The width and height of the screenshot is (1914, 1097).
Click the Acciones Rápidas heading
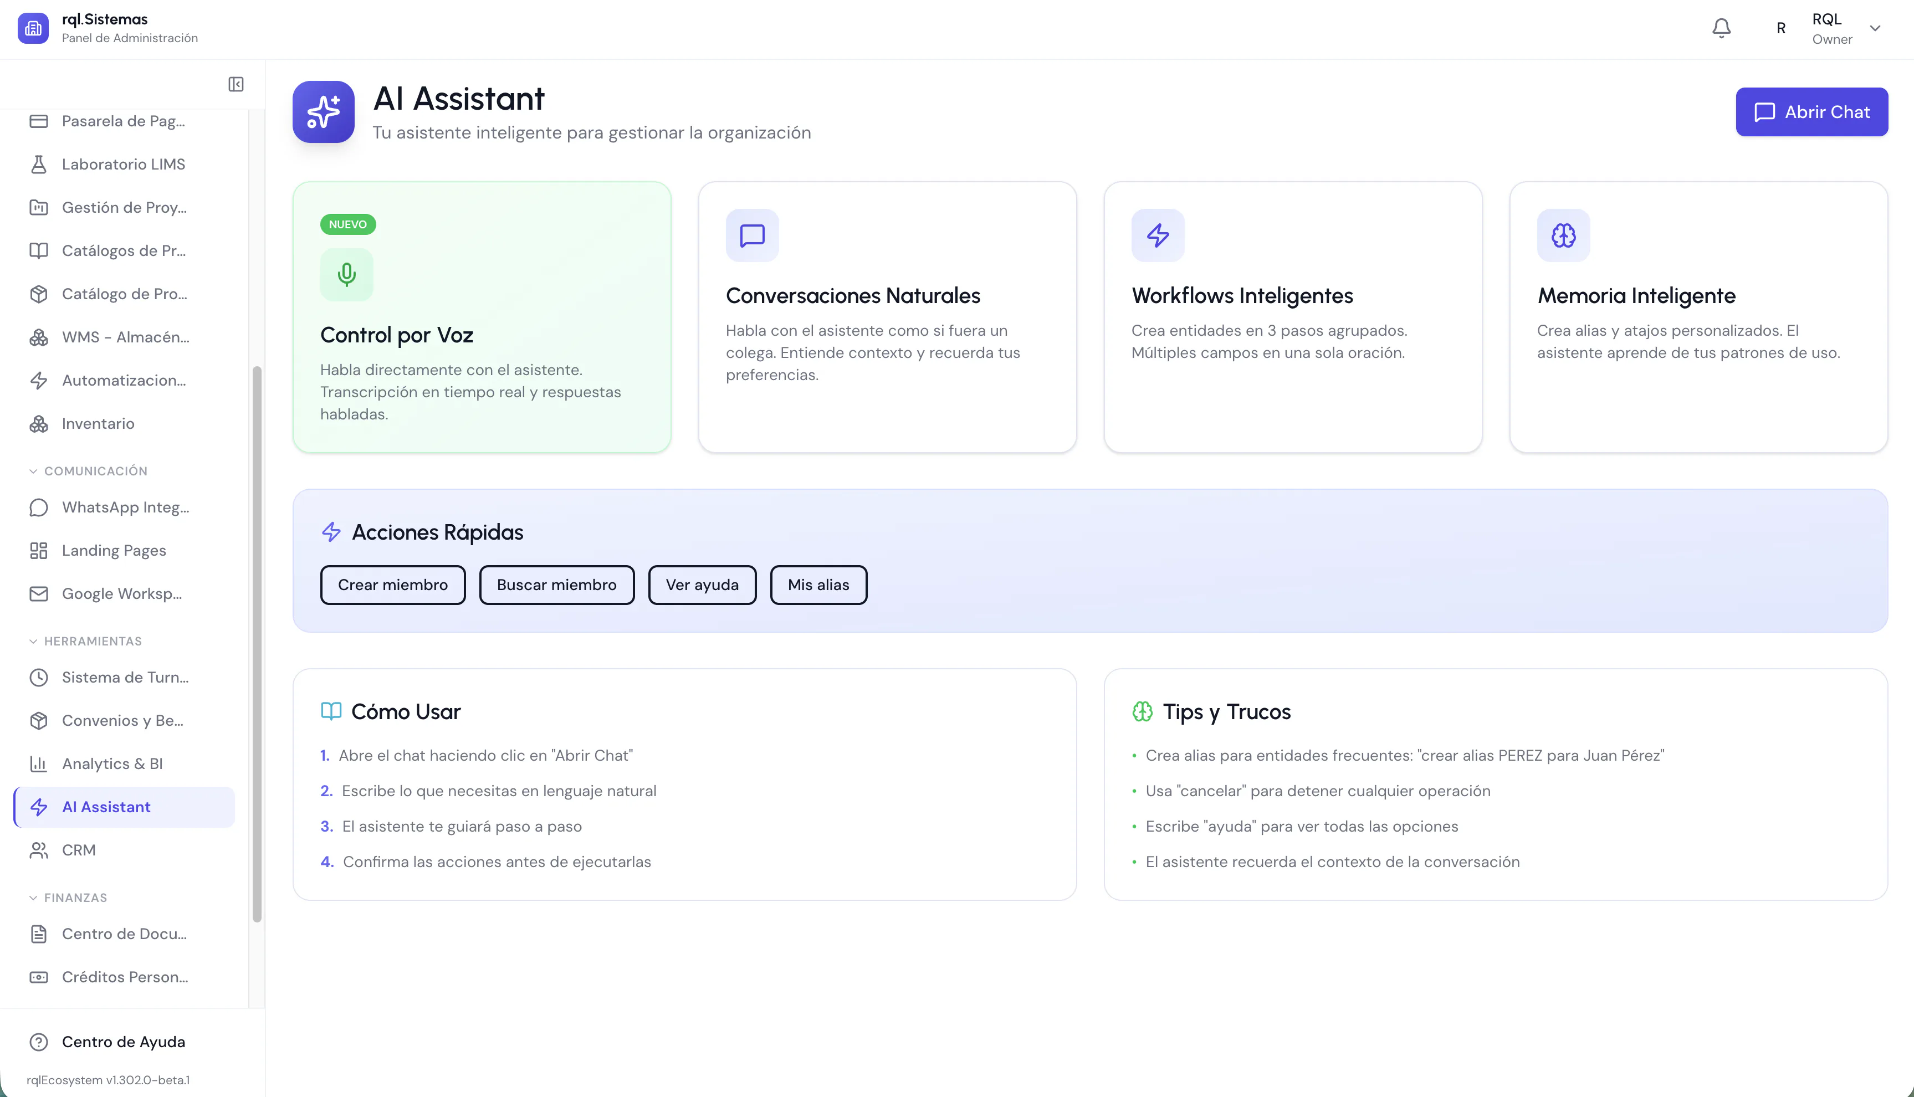pos(437,532)
